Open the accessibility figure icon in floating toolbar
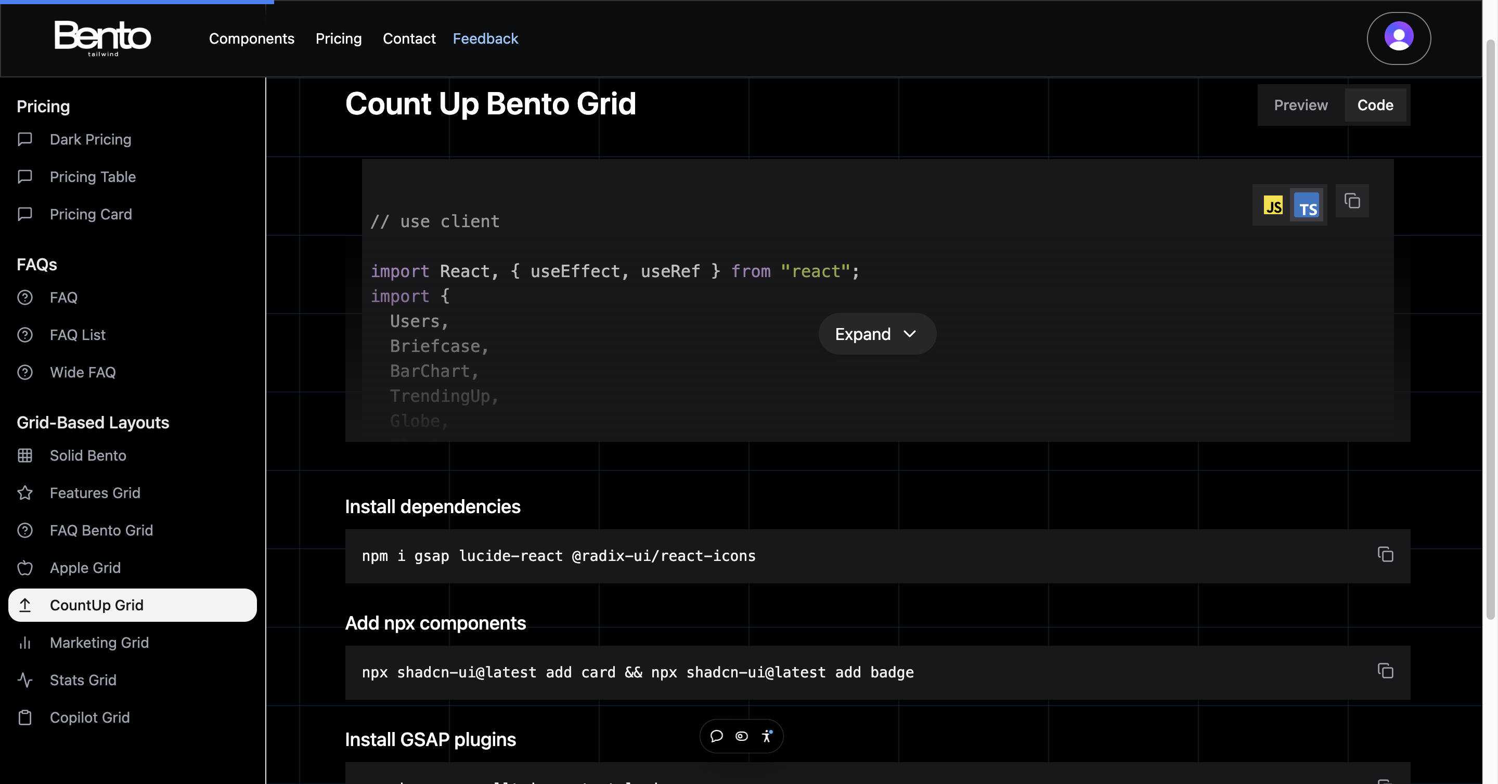 point(767,736)
